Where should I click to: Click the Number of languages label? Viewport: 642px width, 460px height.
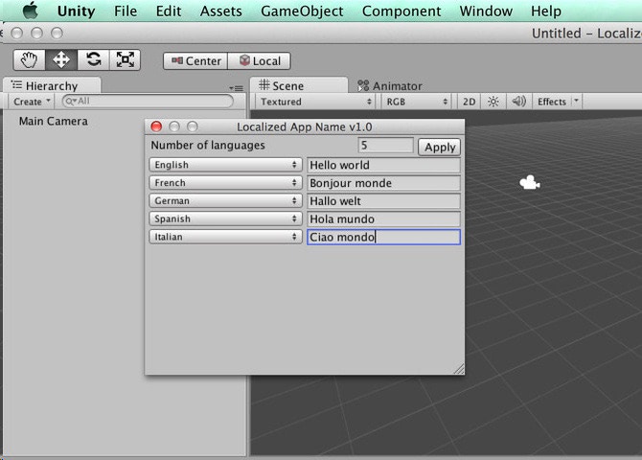(208, 146)
